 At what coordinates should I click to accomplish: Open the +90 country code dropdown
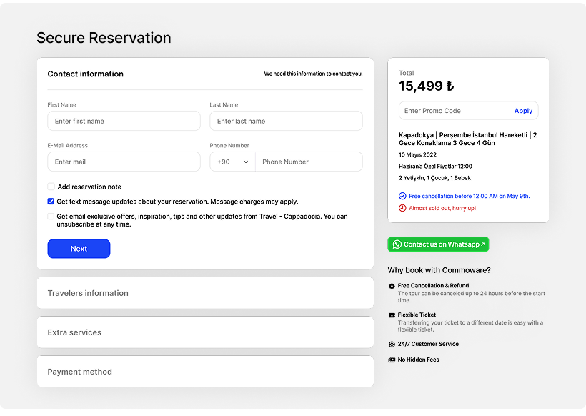[232, 162]
